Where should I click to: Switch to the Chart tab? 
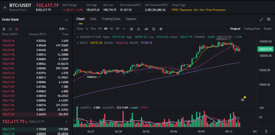click(81, 19)
